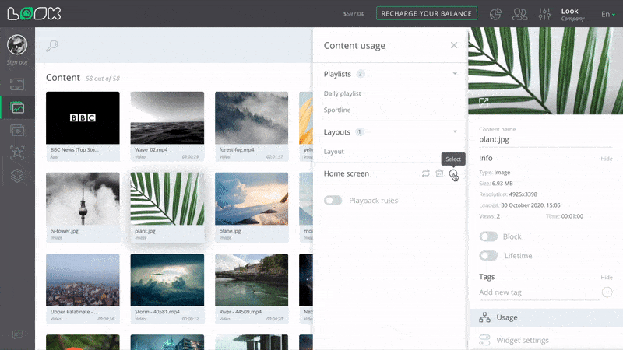Toggle the Lifetime switch
Screen dimensions: 623x350
click(x=488, y=256)
